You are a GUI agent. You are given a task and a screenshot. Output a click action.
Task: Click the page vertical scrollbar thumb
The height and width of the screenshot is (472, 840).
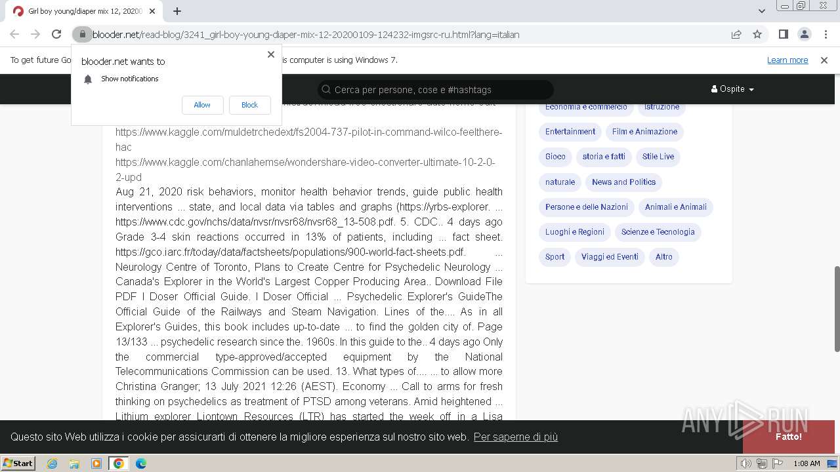pos(836,309)
